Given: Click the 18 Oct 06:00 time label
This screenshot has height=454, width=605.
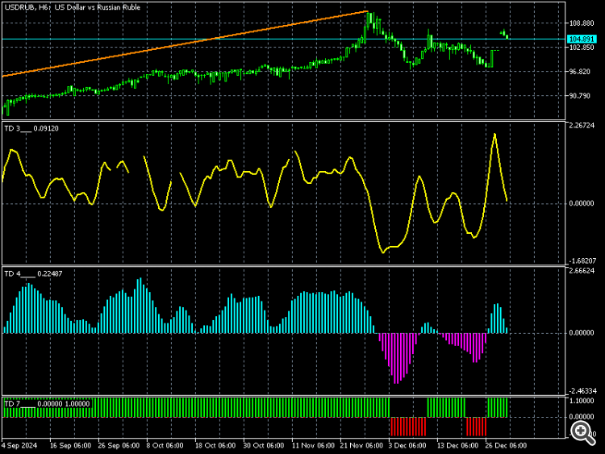Looking at the screenshot, I should click(215, 445).
